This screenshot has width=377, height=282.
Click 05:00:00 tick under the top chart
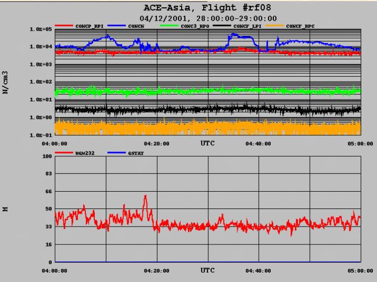click(360, 144)
